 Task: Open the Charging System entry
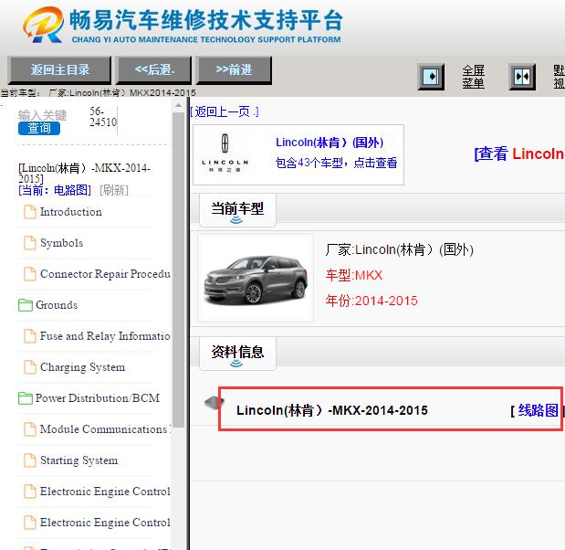[x=82, y=367]
